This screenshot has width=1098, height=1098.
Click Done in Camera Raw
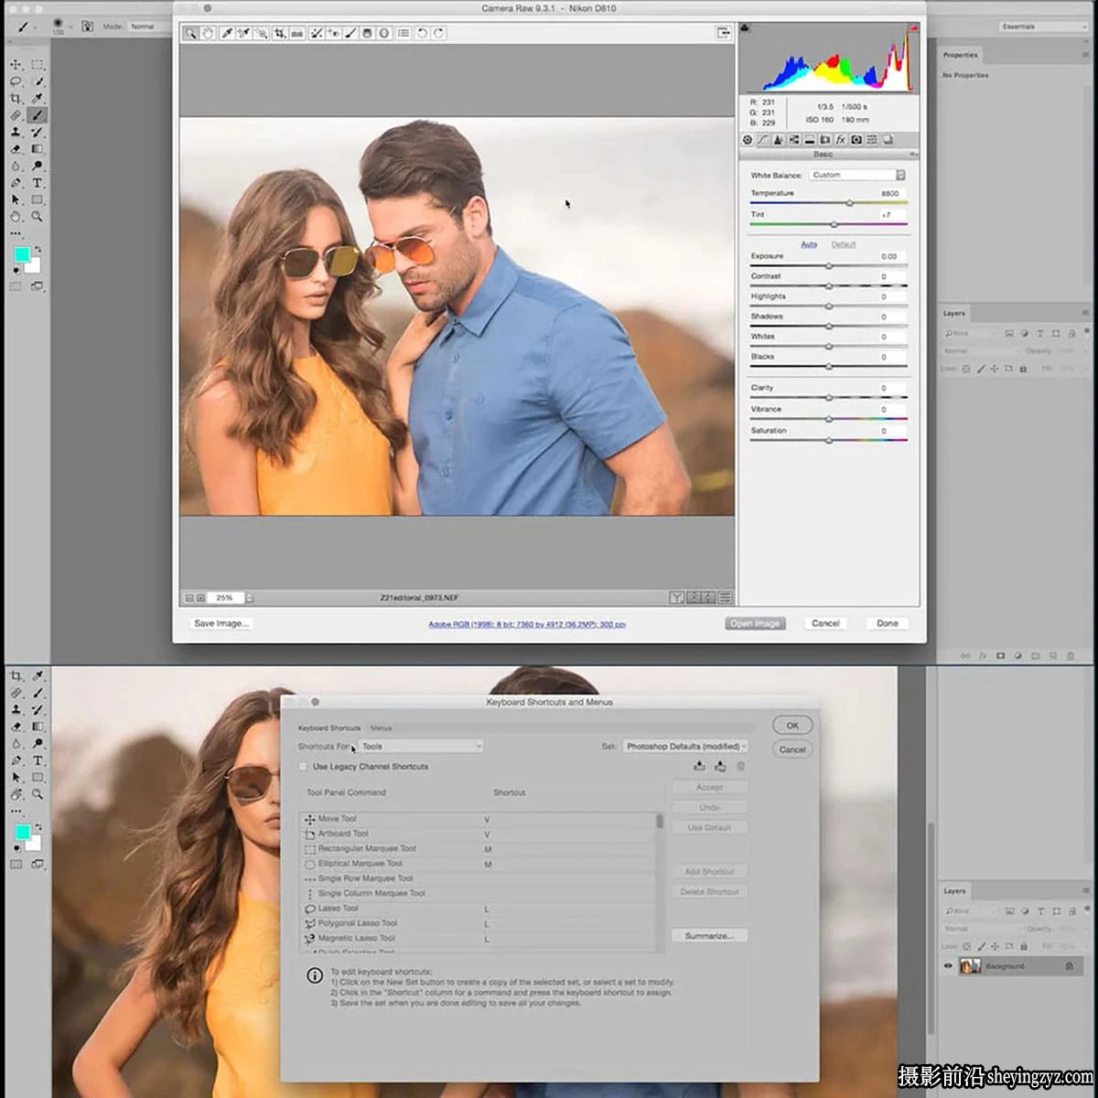(887, 623)
